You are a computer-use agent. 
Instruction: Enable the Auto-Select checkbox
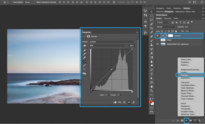click(x=12, y=2)
